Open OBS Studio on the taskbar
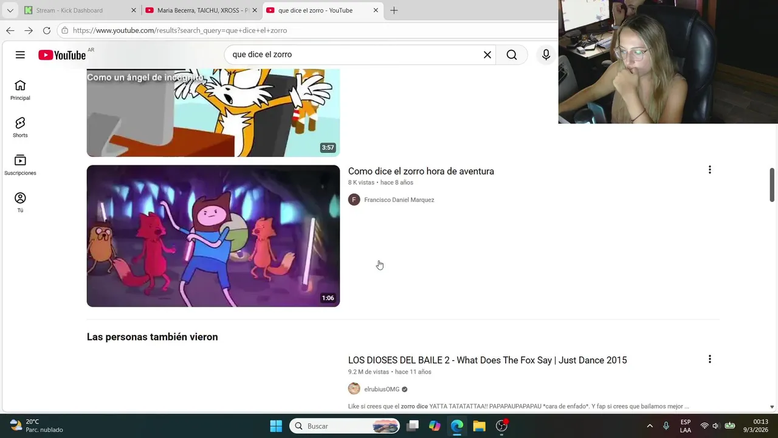 point(501,426)
